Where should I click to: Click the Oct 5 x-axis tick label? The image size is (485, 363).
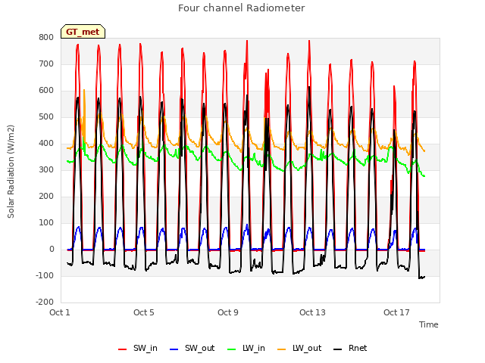(144, 312)
